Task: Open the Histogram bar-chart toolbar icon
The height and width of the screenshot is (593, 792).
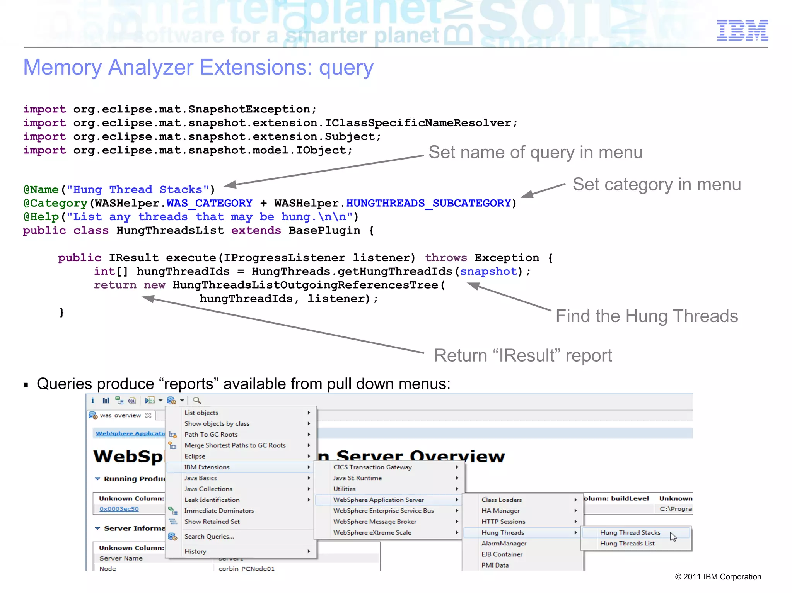Action: click(106, 400)
